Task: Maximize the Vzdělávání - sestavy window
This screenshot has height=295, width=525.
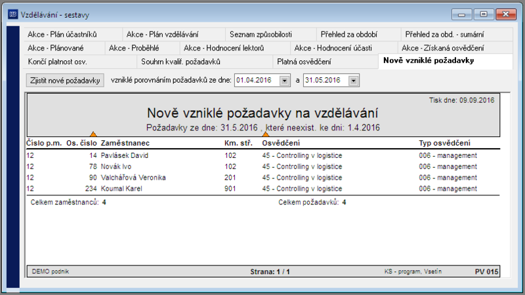Action: (484, 14)
